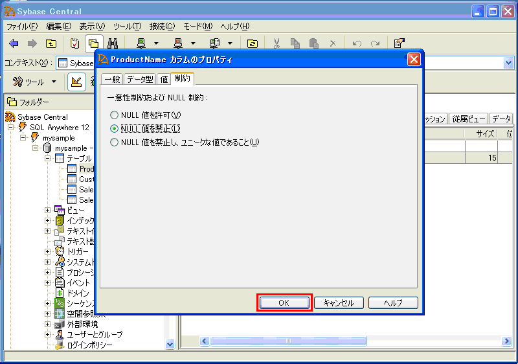Viewport: 518px width, 364px height.
Task: Click the Connect computer toolbar icon
Action: (x=141, y=43)
